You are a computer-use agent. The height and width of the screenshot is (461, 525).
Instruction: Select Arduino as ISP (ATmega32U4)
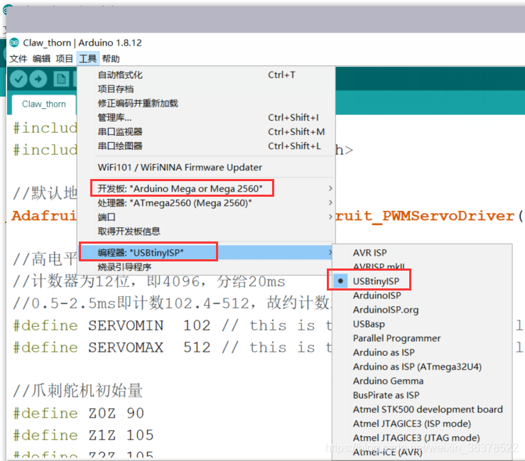click(422, 367)
